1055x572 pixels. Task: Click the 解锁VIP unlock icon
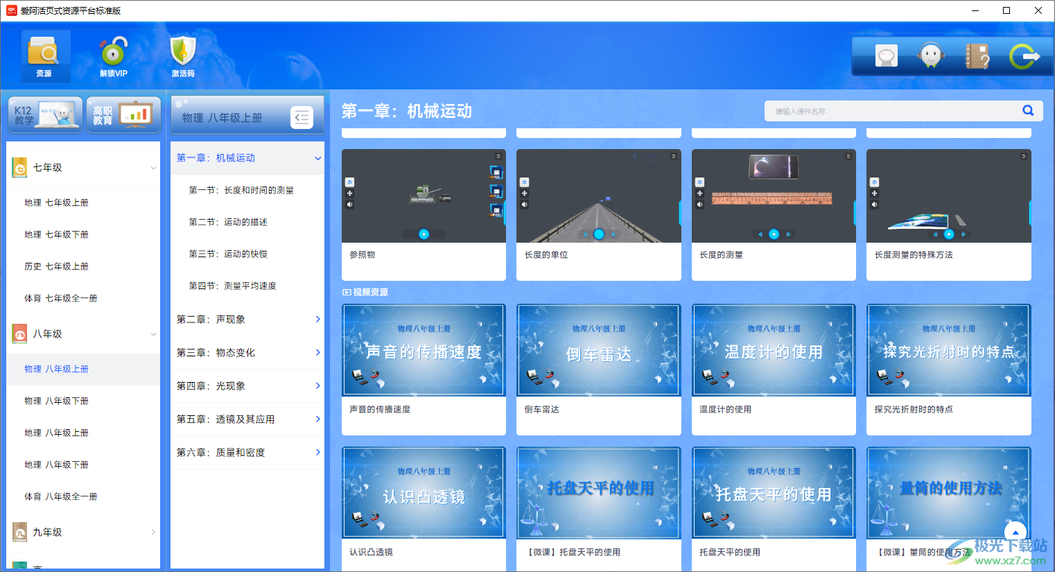(112, 55)
